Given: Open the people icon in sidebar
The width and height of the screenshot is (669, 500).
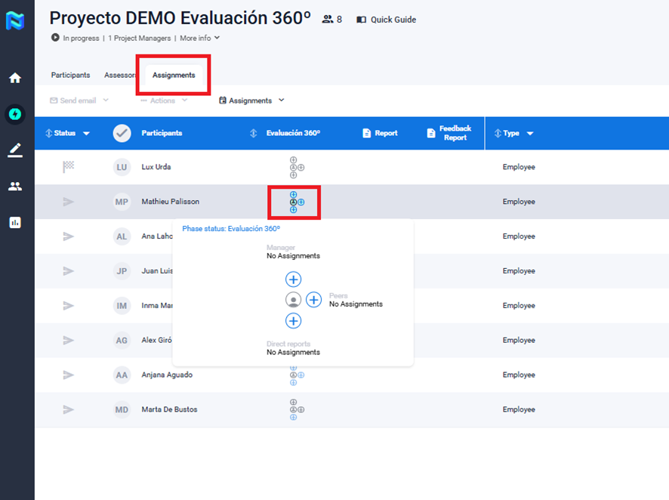Looking at the screenshot, I should point(15,187).
